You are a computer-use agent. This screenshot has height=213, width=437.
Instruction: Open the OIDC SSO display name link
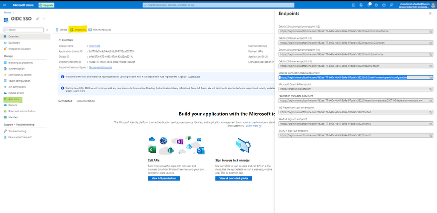pos(94,46)
